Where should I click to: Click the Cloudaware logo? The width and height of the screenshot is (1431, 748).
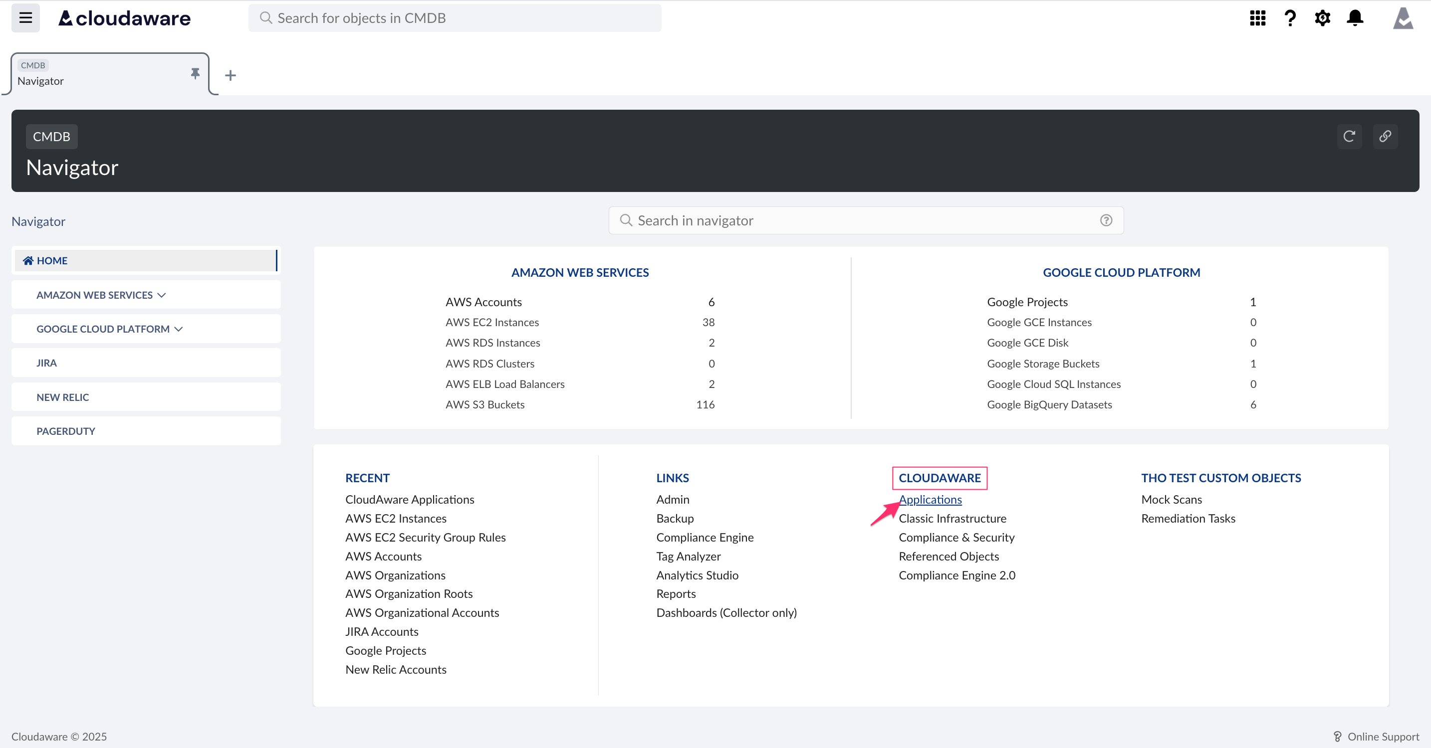pos(123,18)
